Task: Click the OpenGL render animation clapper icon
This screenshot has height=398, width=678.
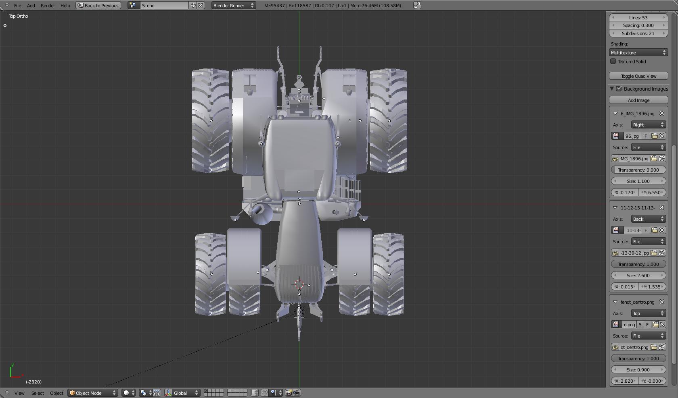Action: pyautogui.click(x=297, y=393)
